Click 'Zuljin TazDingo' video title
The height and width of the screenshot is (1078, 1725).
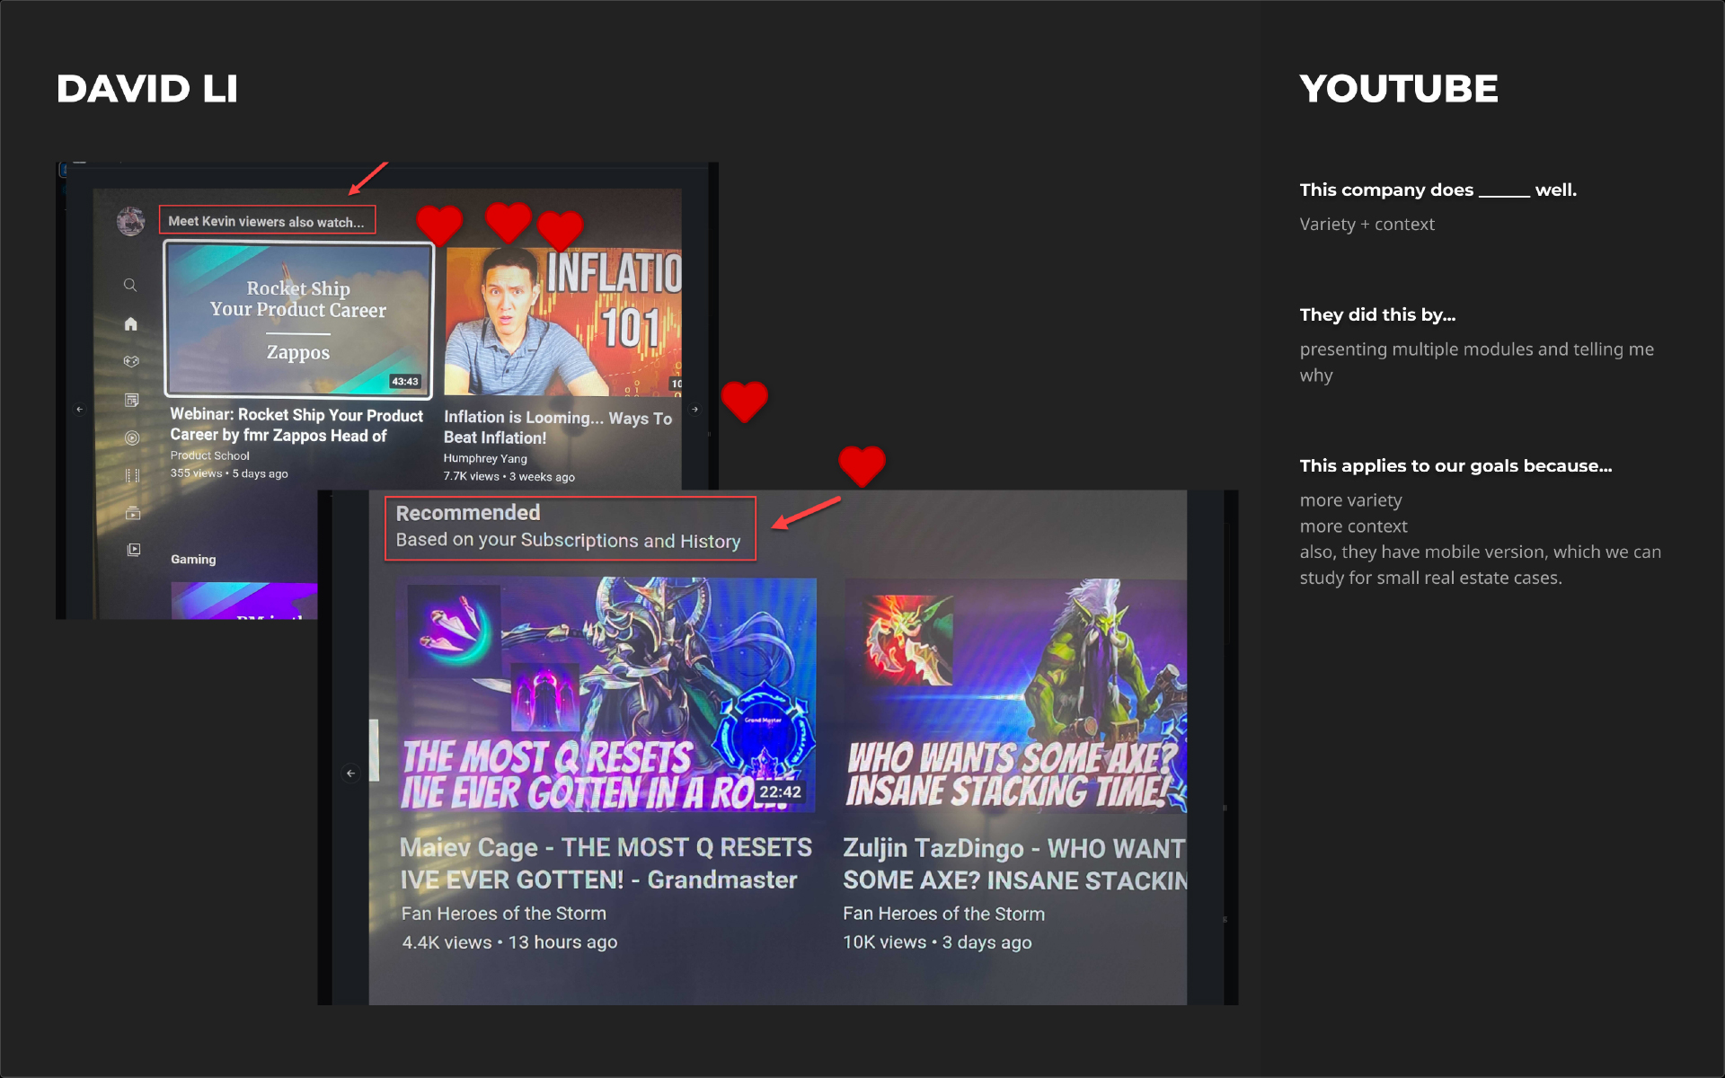(x=1014, y=864)
